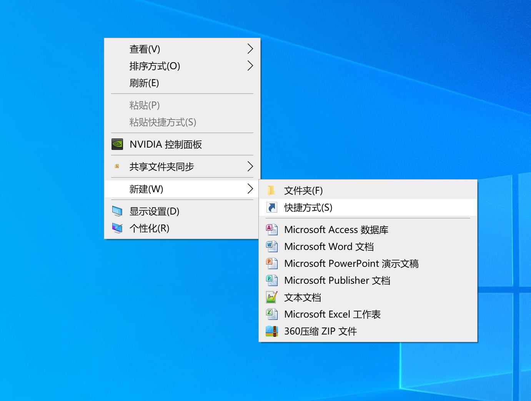Choose 刷新(E) to refresh the desktop
The height and width of the screenshot is (401, 531).
[182, 83]
